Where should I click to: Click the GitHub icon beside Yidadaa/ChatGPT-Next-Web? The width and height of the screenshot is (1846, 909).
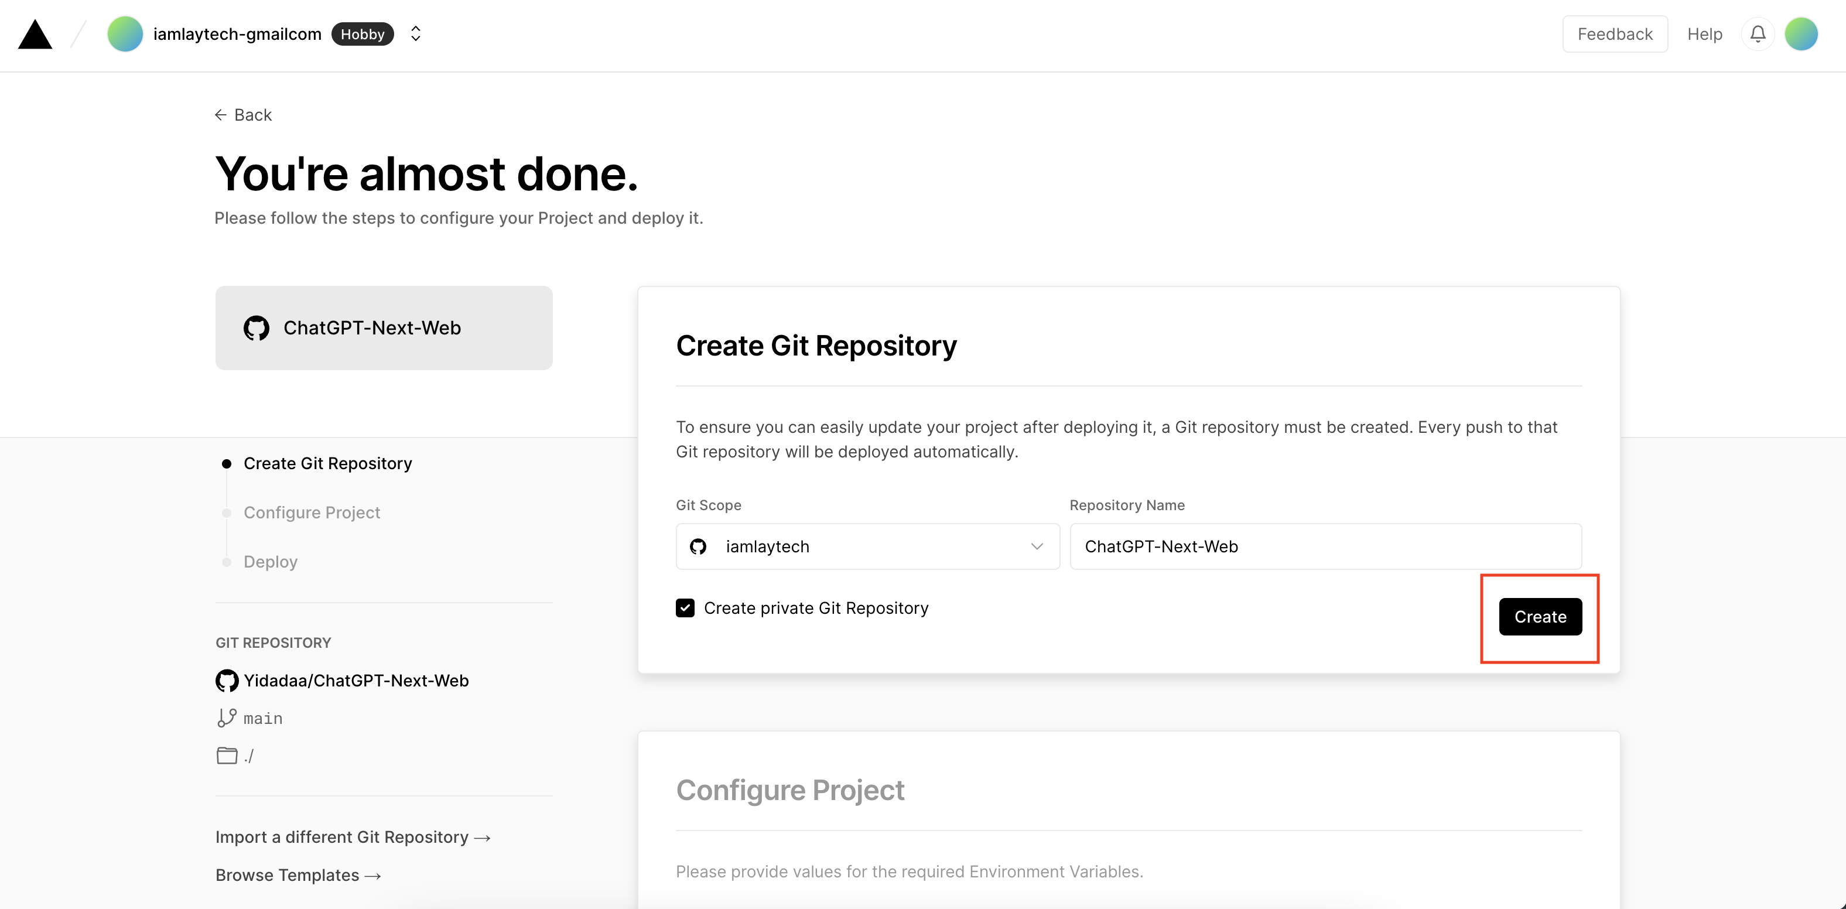pos(227,681)
